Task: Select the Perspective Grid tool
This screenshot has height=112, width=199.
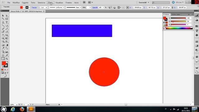Action: 7,41
